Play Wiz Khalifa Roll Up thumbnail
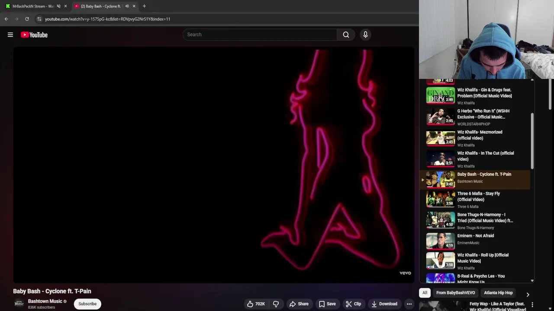The image size is (554, 311). tap(441, 261)
